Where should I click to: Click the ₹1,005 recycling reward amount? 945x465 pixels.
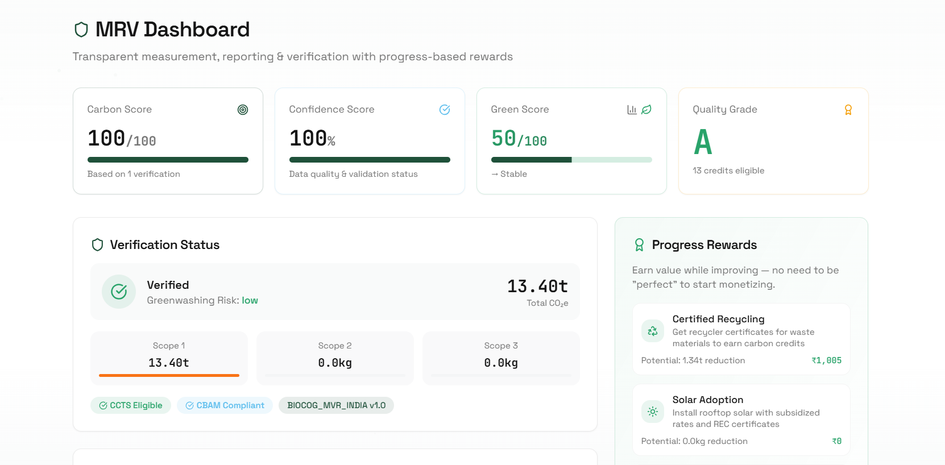tap(826, 360)
